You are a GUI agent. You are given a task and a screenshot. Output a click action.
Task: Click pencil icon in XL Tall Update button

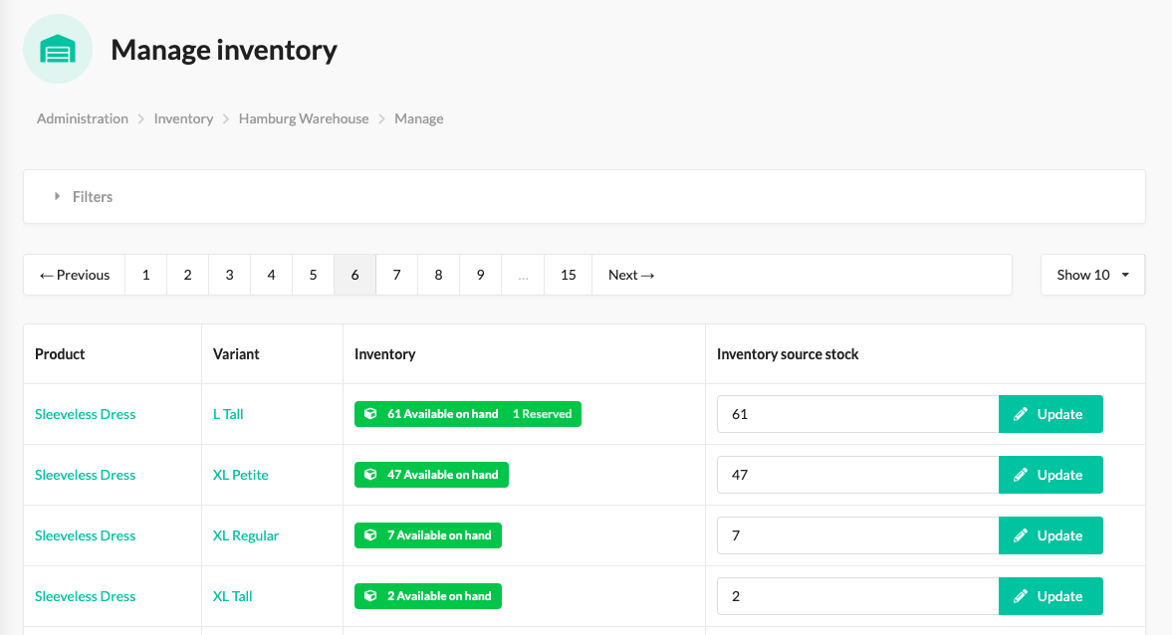click(x=1021, y=596)
